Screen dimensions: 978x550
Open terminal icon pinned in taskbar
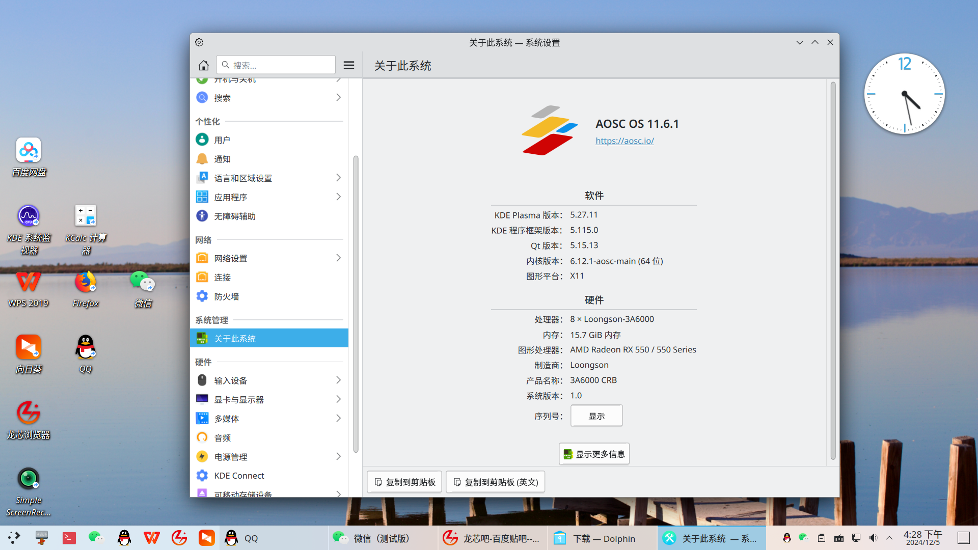[x=69, y=538]
